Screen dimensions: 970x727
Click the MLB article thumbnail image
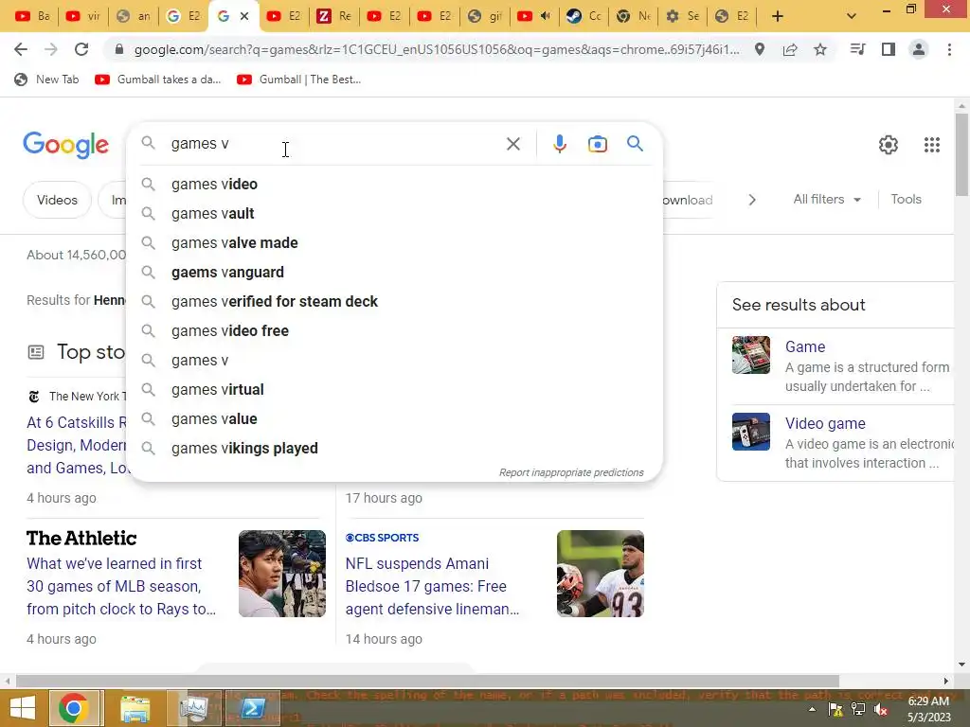point(282,574)
